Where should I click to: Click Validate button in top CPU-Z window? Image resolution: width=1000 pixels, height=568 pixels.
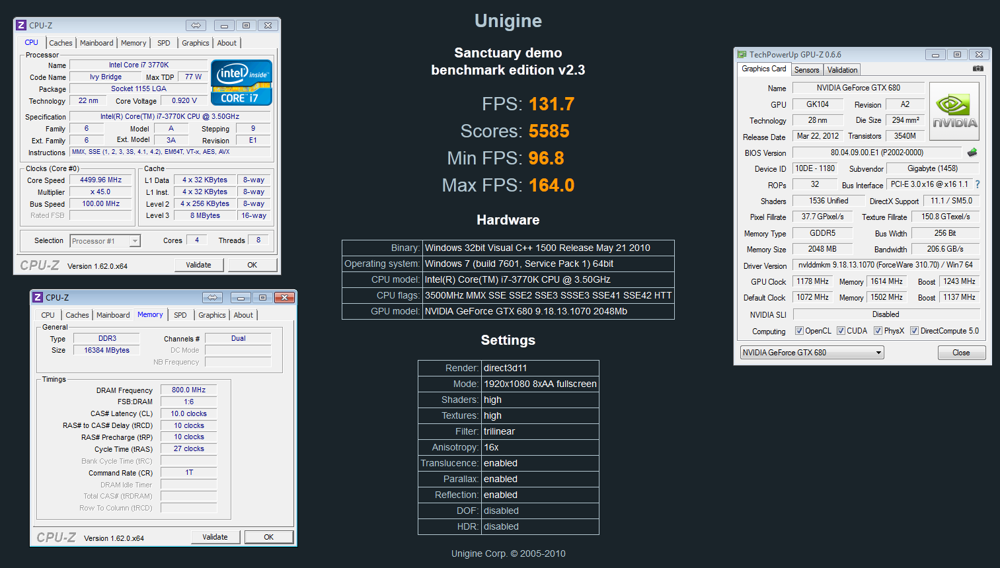199,265
